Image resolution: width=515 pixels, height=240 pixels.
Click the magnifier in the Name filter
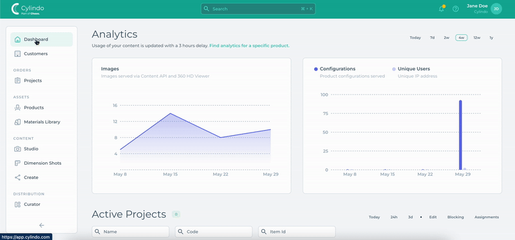point(97,232)
